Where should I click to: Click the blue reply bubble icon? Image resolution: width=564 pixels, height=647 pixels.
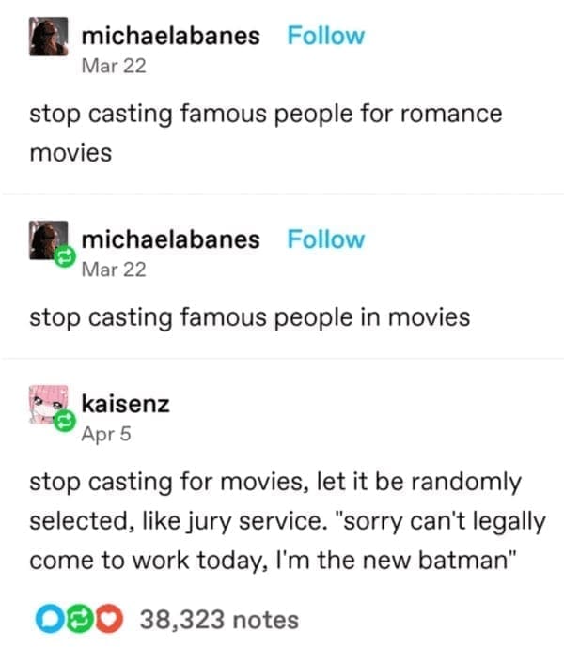click(50, 619)
